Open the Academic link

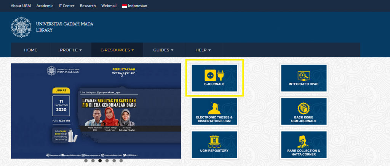[x=45, y=6]
